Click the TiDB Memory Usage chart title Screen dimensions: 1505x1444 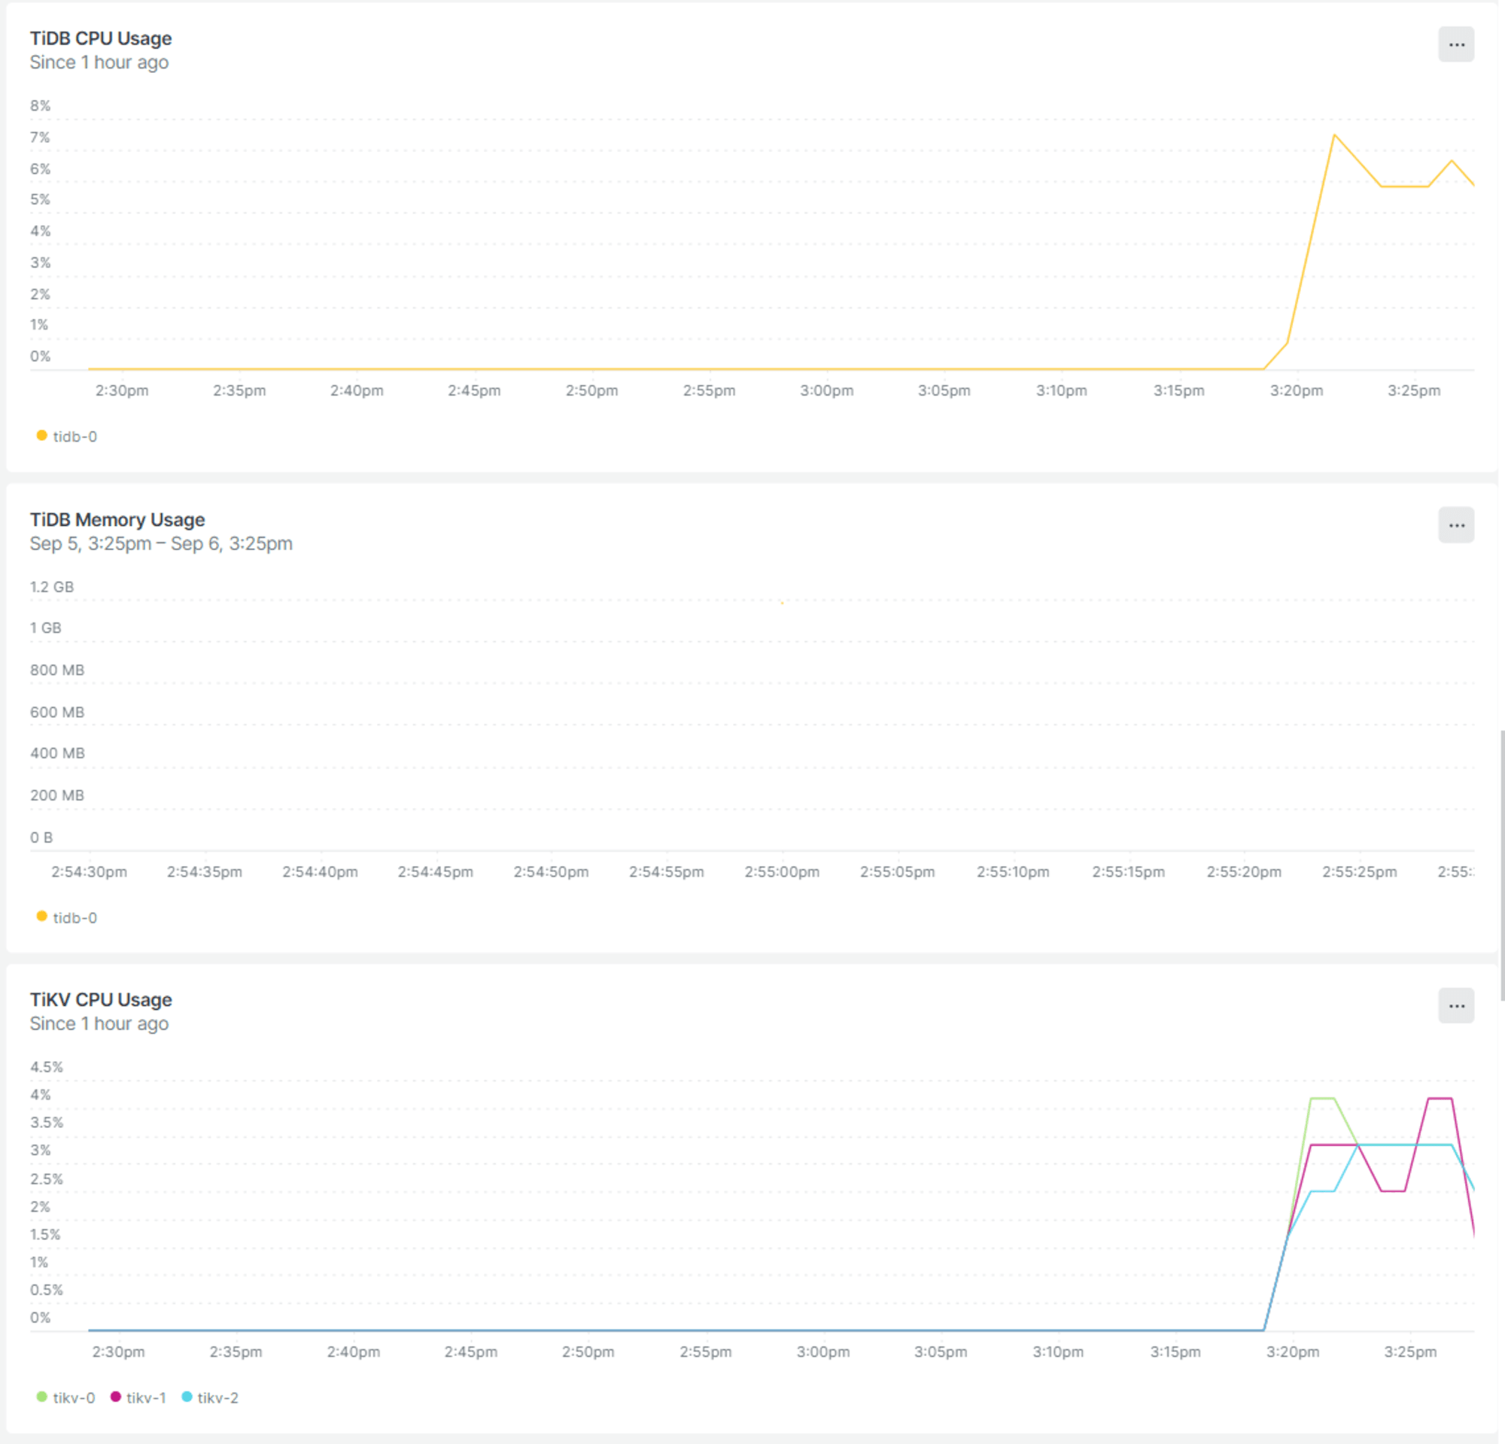pyautogui.click(x=117, y=520)
